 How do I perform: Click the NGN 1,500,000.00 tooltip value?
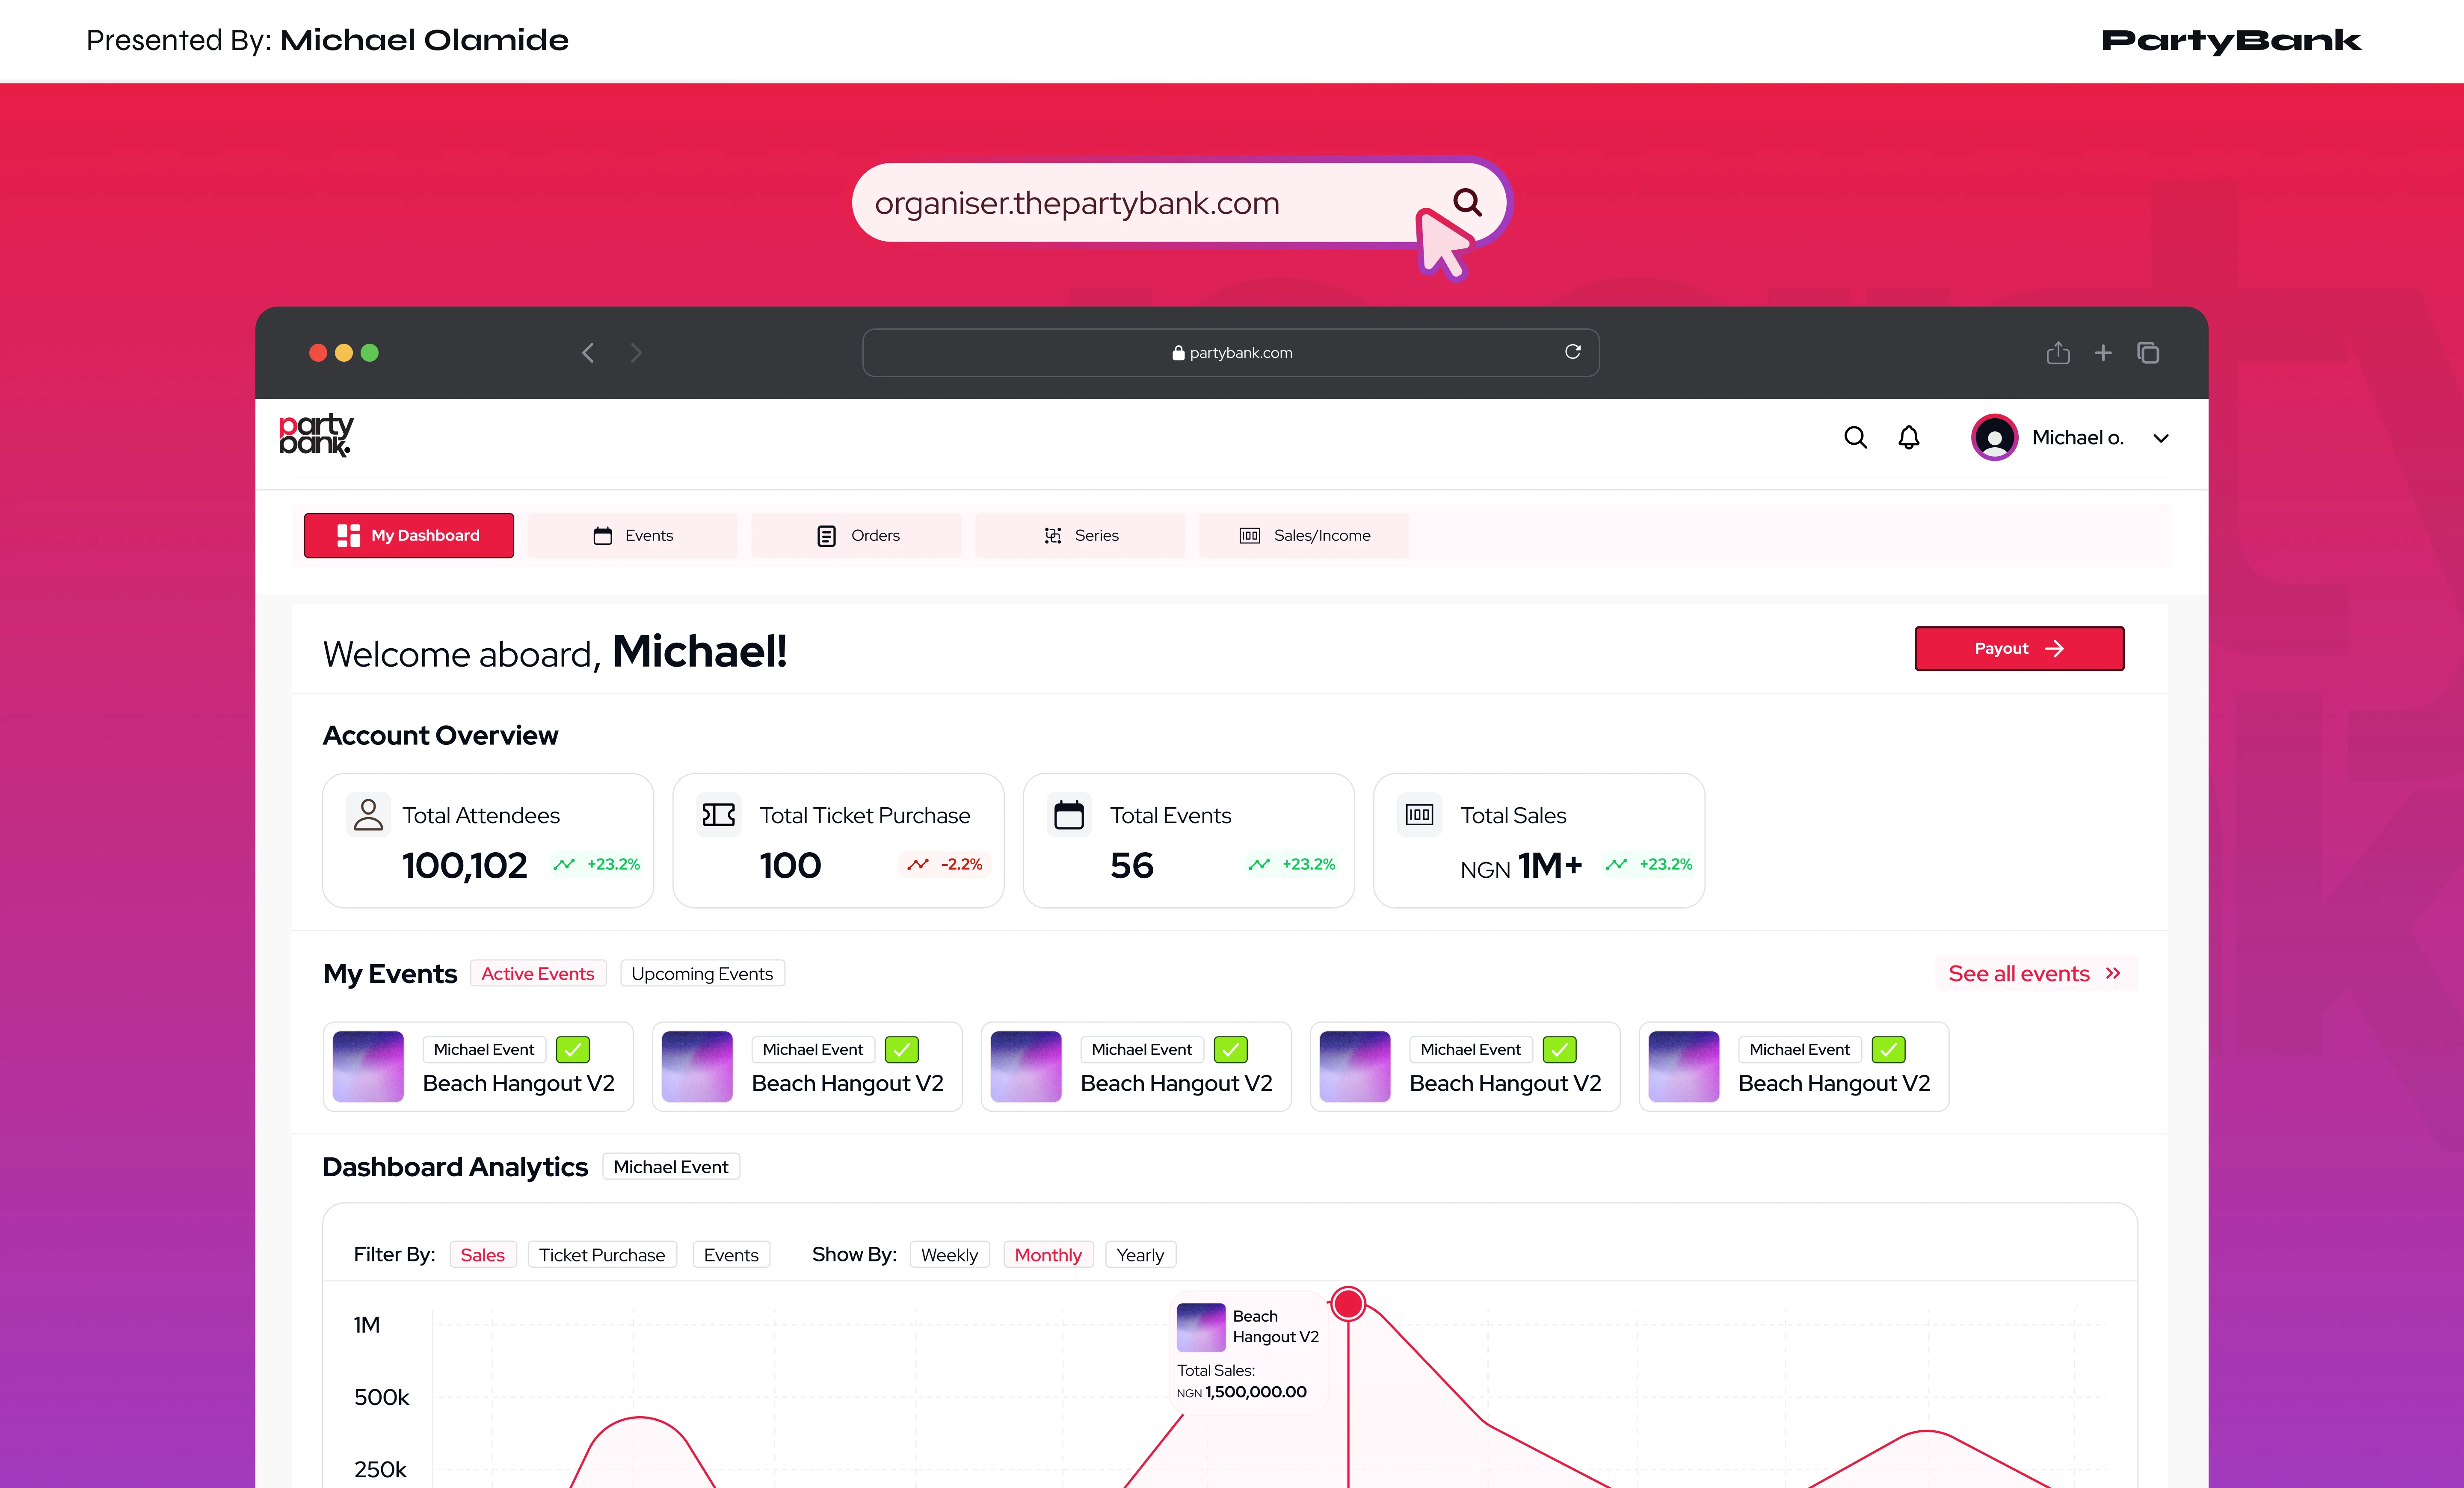click(x=1242, y=1392)
